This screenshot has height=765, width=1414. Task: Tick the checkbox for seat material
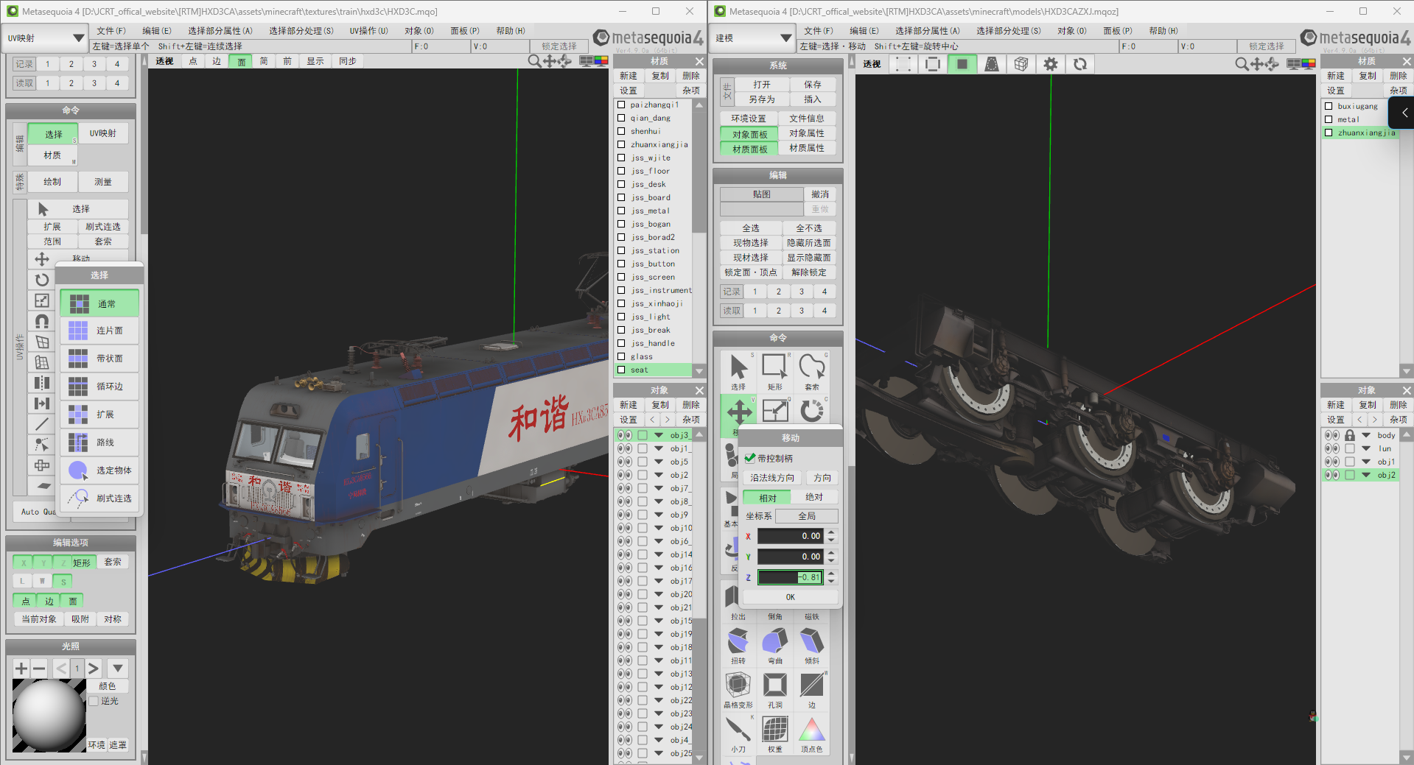(621, 370)
